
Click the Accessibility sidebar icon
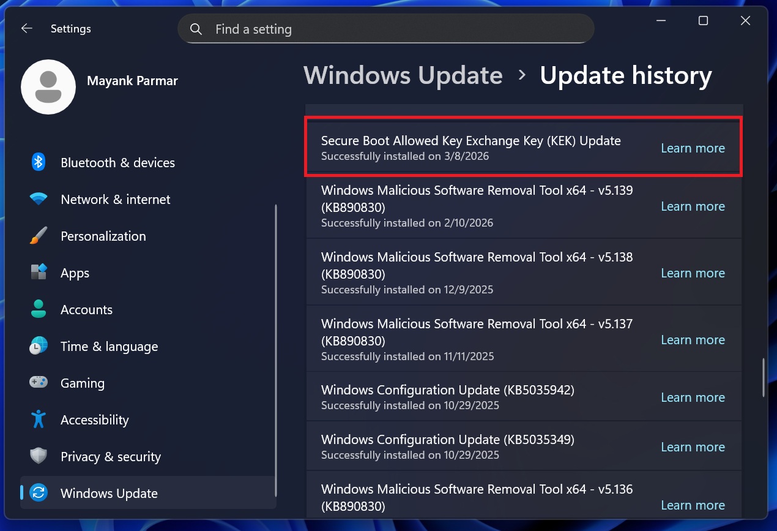tap(38, 420)
